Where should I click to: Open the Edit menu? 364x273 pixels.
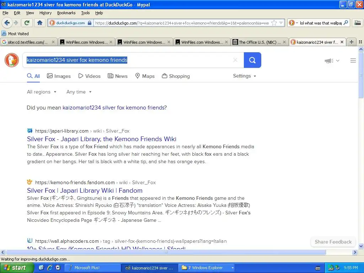click(x=17, y=13)
